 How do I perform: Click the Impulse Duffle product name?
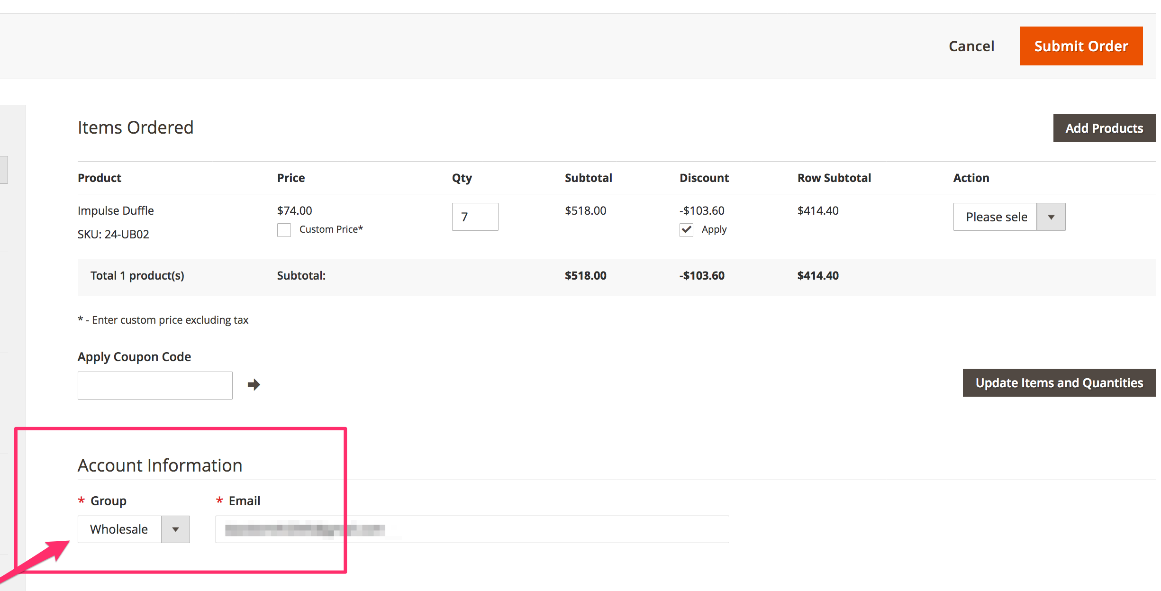116,210
